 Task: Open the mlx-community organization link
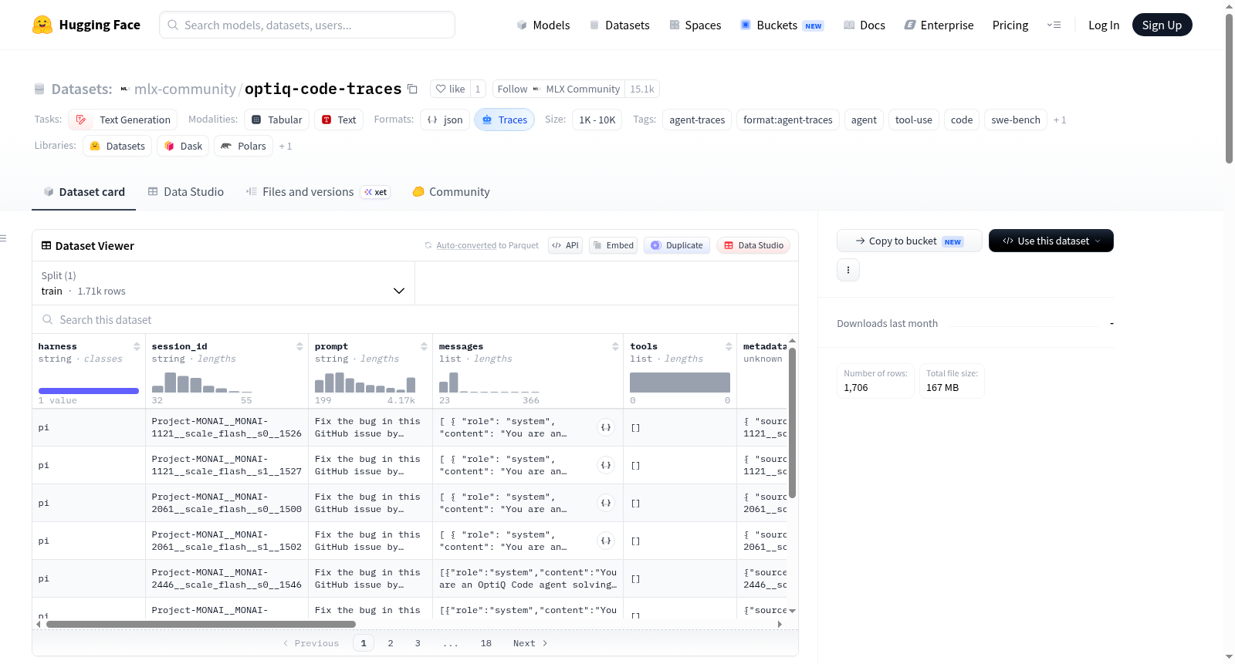(x=185, y=89)
